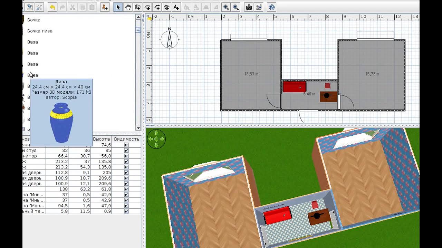
Task: Select the brown desk in plan
Action: click(328, 96)
